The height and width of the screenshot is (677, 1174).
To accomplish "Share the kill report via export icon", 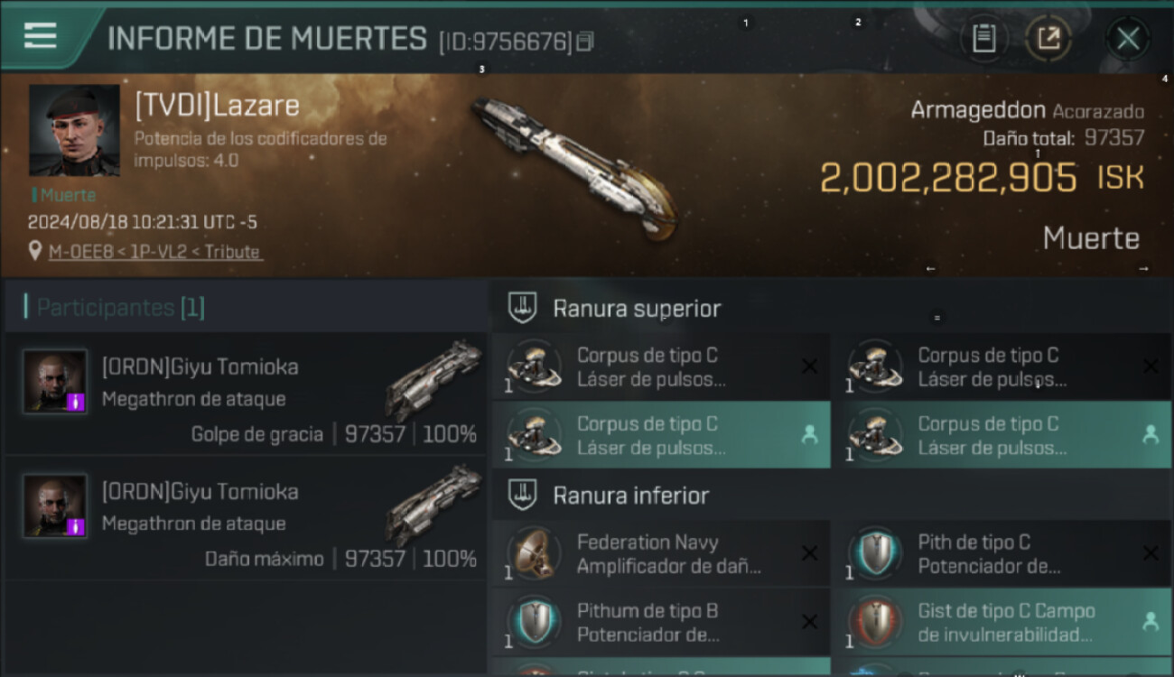I will (1048, 39).
